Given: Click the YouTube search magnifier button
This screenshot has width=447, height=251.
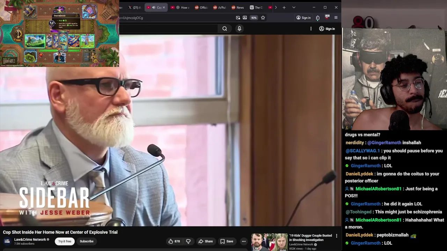Looking at the screenshot, I should tap(225, 29).
